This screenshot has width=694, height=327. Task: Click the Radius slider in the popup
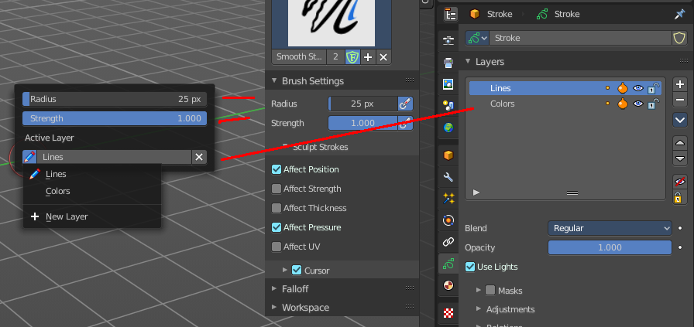(115, 99)
